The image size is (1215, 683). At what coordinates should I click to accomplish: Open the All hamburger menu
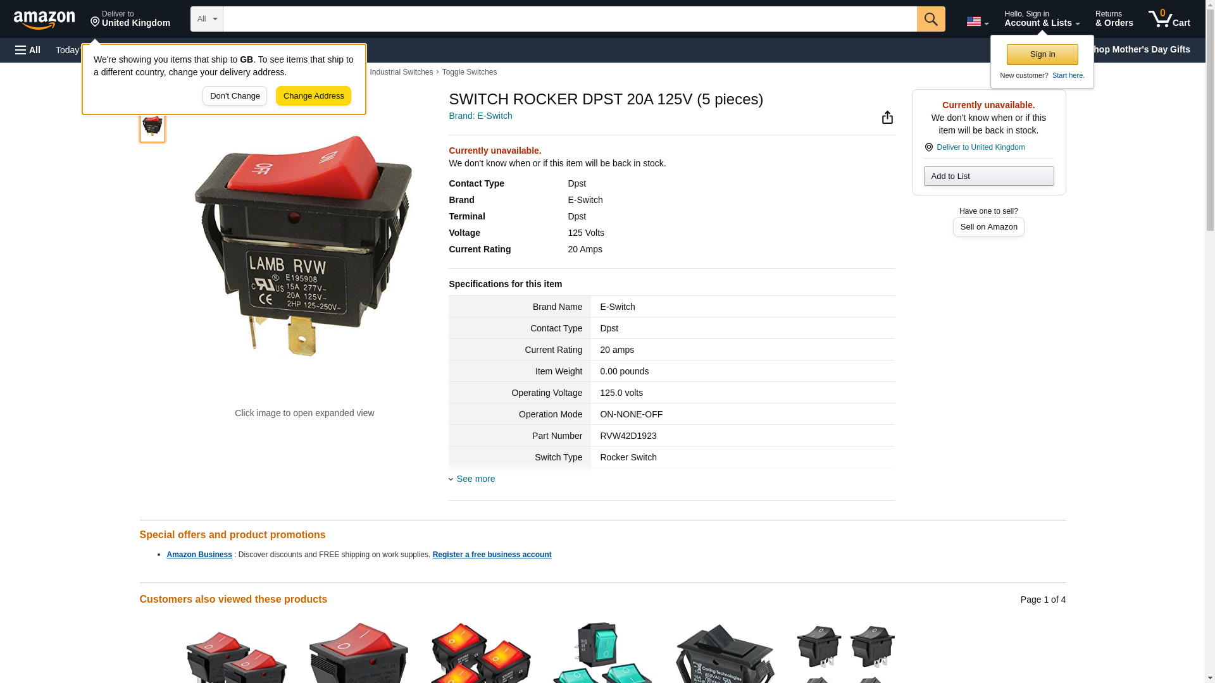click(x=28, y=50)
